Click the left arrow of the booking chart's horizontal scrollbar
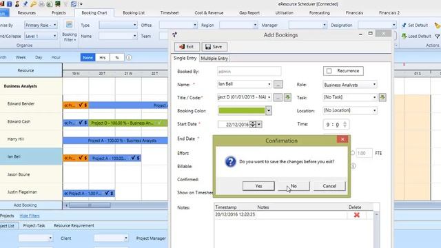Viewport: 441px width, 248px height. (66, 205)
